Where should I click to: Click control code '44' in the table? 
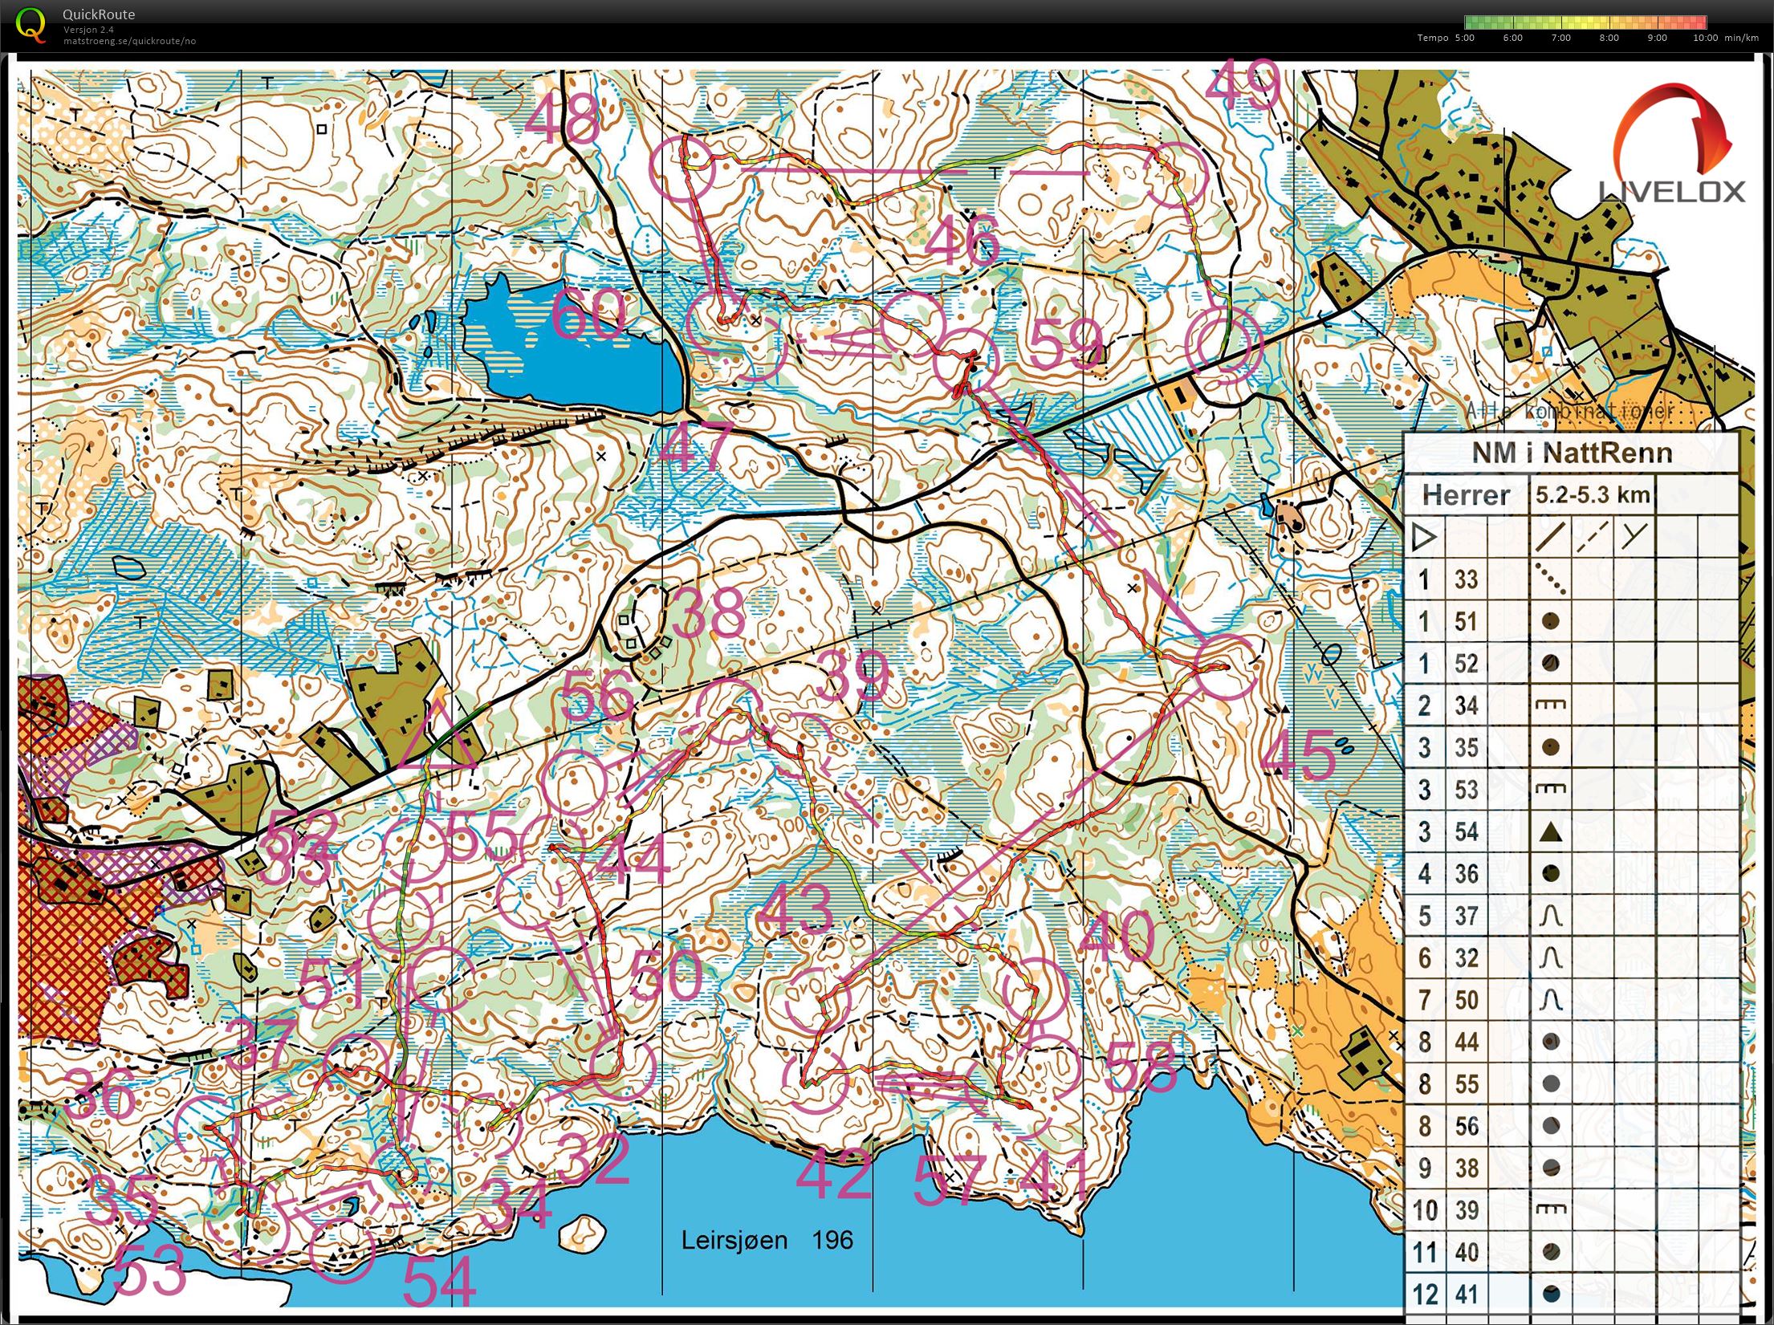click(1467, 1042)
